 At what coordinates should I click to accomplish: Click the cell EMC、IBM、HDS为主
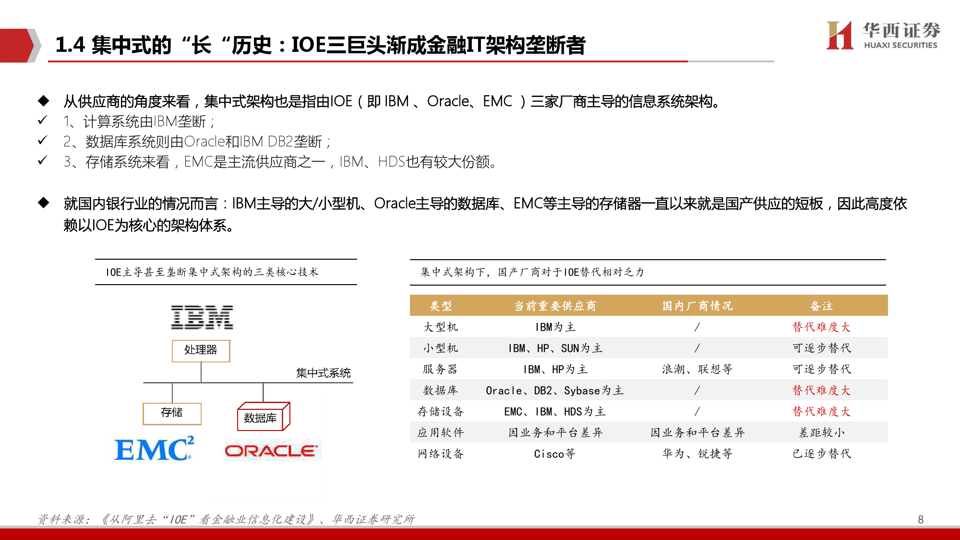555,411
